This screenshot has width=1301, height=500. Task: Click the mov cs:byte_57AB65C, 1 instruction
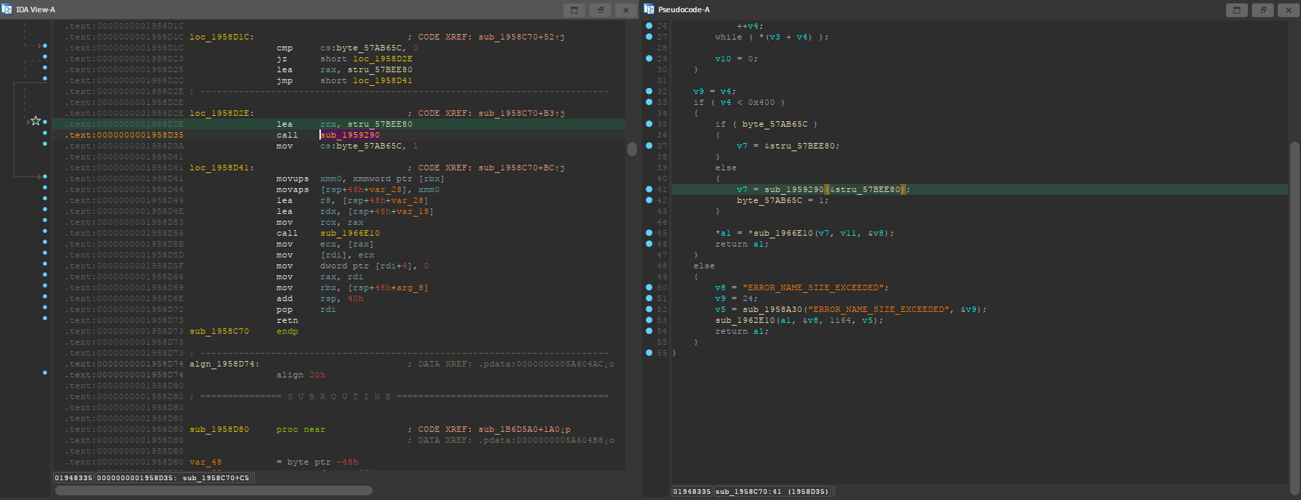click(x=347, y=146)
